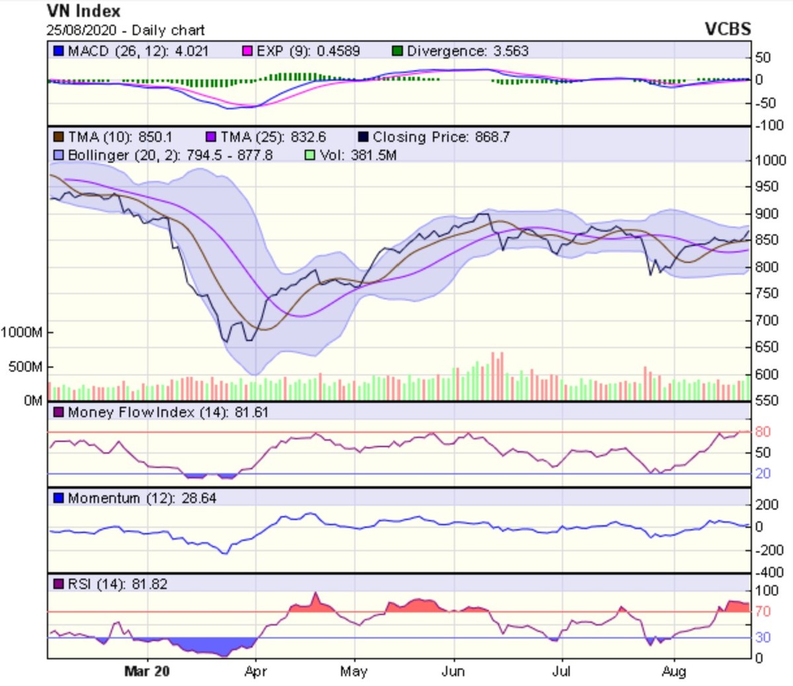Click the Mar 20 label on time axis
Screen dimensions: 793x686
pyautogui.click(x=147, y=671)
